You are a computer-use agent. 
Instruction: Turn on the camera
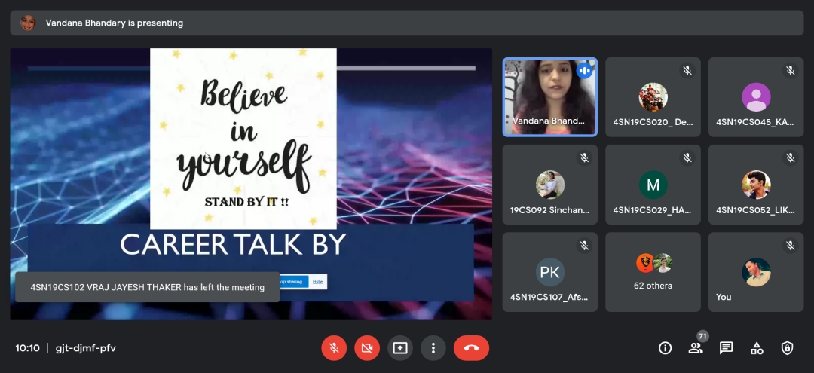coord(367,347)
